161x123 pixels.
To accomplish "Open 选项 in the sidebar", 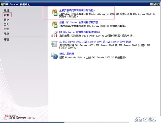I will pyautogui.click(x=6, y=39).
